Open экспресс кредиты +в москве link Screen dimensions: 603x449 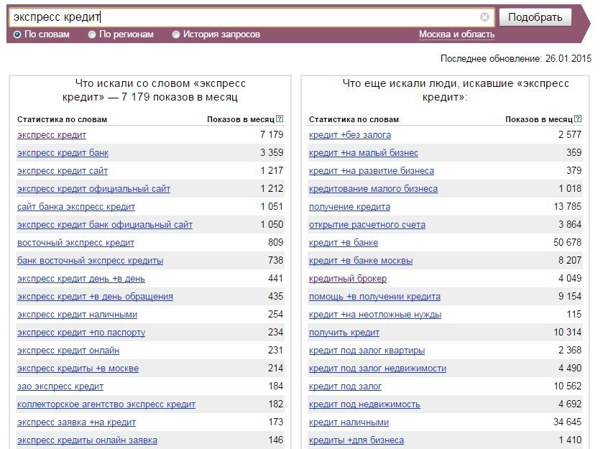click(x=78, y=369)
